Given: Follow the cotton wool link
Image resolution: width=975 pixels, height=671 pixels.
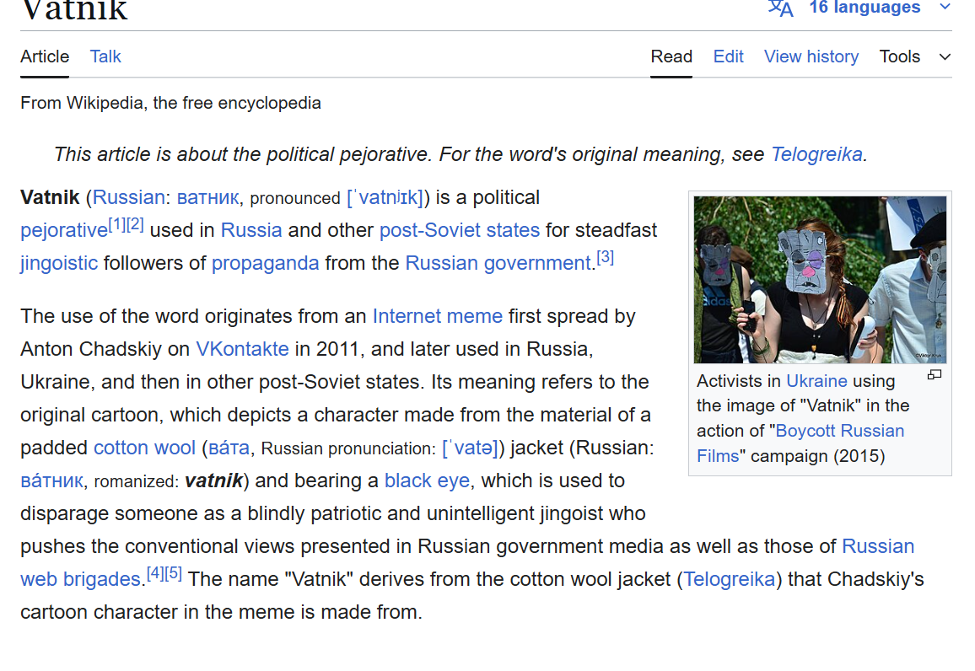Looking at the screenshot, I should click(x=144, y=448).
